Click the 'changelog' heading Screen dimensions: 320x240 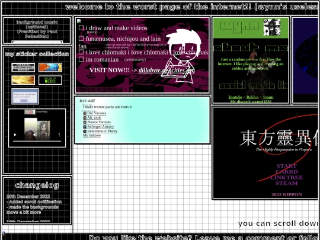[37, 185]
